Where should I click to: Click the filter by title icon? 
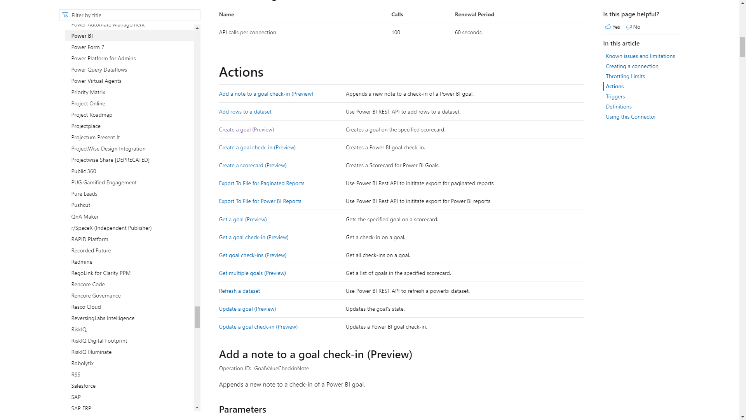[x=65, y=15]
